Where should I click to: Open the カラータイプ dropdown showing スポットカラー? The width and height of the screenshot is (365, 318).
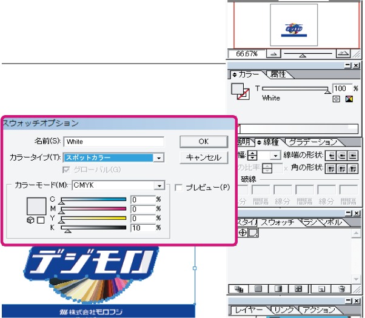point(113,157)
